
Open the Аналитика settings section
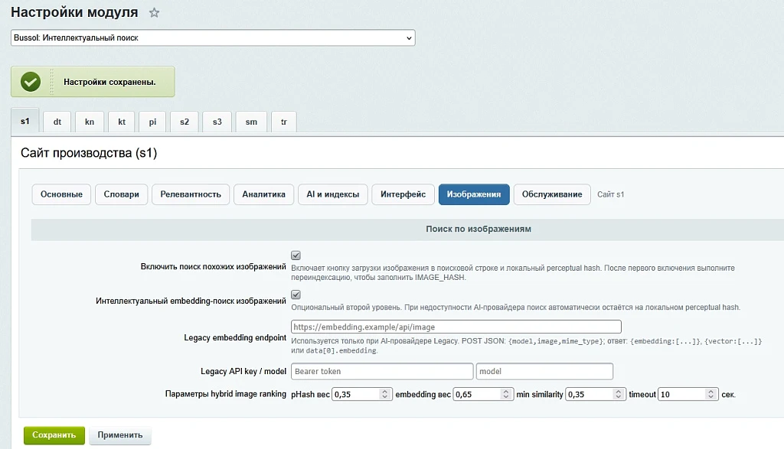[x=263, y=194]
